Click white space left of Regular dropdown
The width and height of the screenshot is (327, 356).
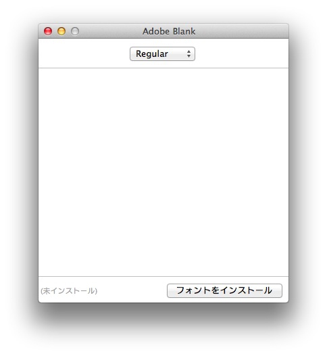coord(84,53)
